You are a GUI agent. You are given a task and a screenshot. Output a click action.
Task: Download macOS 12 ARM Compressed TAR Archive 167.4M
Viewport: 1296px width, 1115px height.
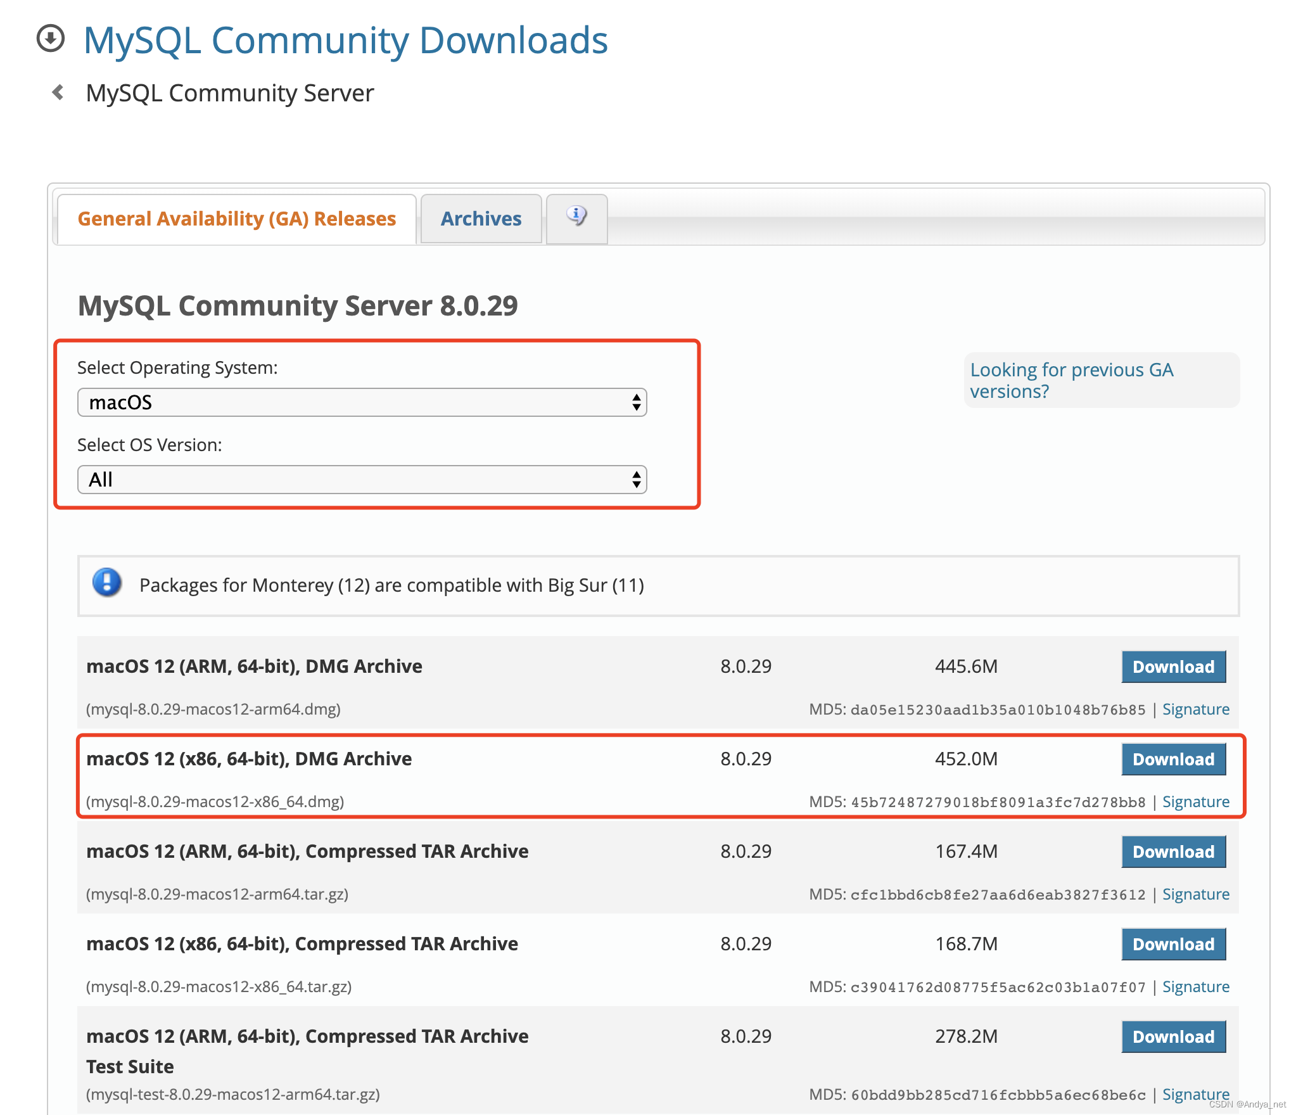coord(1173,851)
